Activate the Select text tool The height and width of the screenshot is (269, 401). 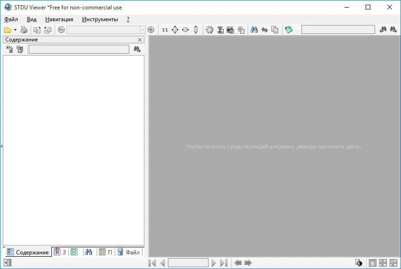220,30
